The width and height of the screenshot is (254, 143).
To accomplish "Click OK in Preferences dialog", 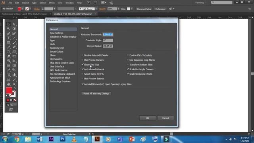I will [x=148, y=118].
